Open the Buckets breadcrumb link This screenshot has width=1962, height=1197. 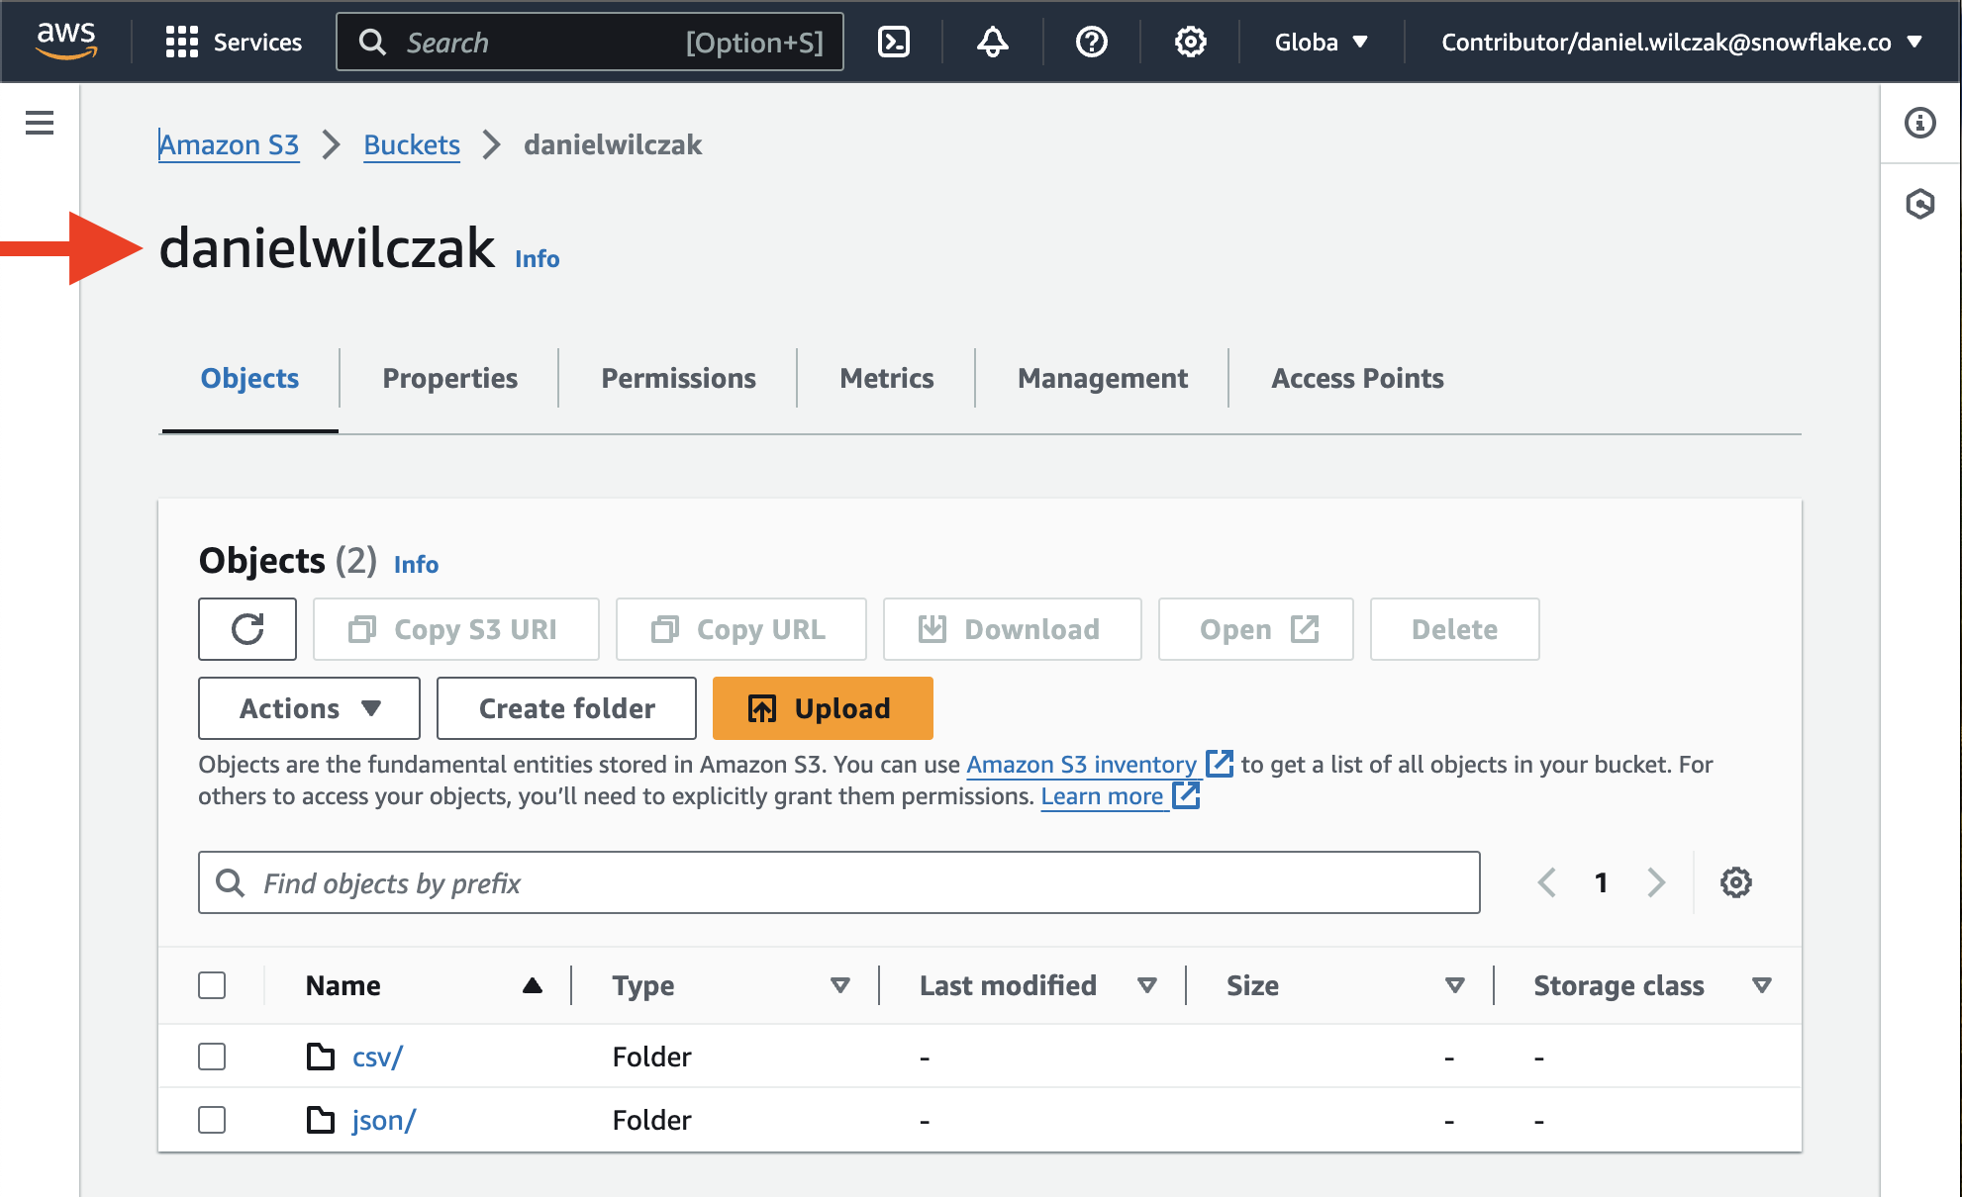pyautogui.click(x=412, y=144)
